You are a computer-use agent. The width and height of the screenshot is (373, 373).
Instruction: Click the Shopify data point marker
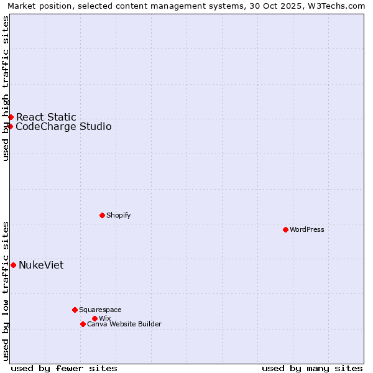(x=102, y=215)
